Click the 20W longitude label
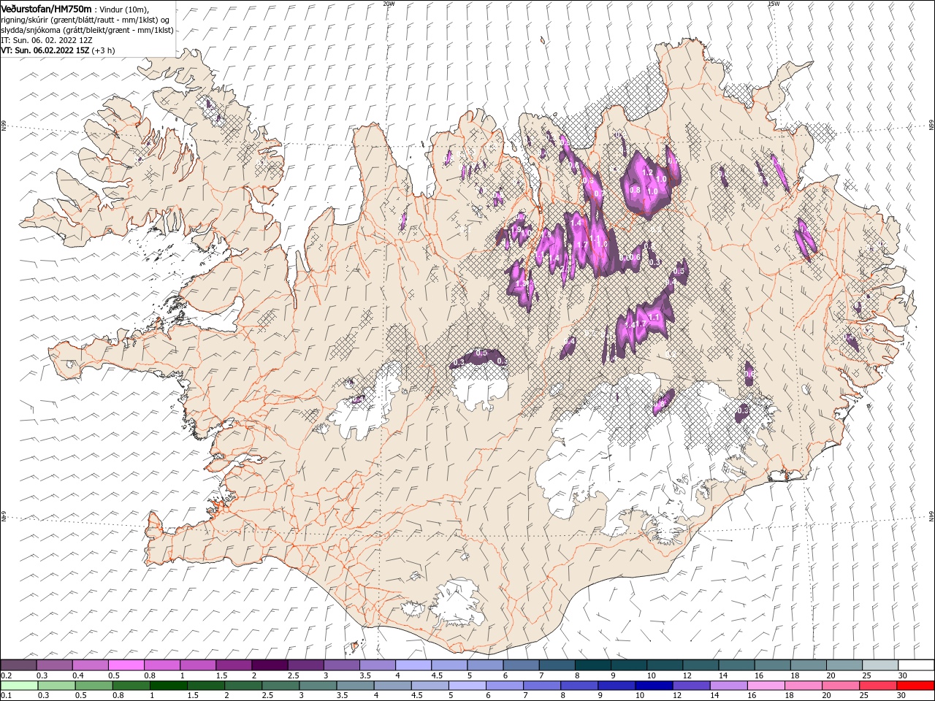The width and height of the screenshot is (935, 701). click(x=389, y=4)
